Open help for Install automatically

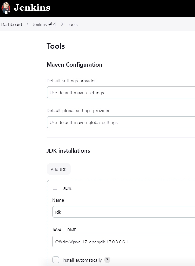click(107, 260)
